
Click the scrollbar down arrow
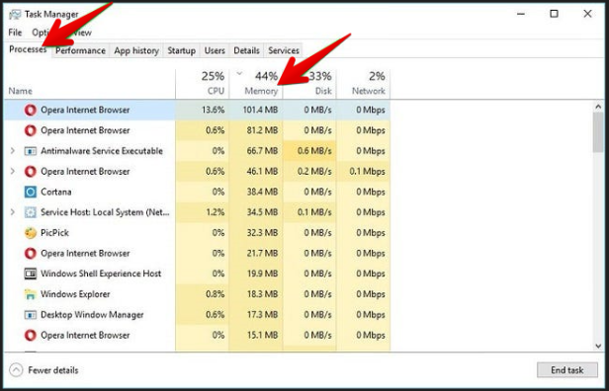(598, 346)
